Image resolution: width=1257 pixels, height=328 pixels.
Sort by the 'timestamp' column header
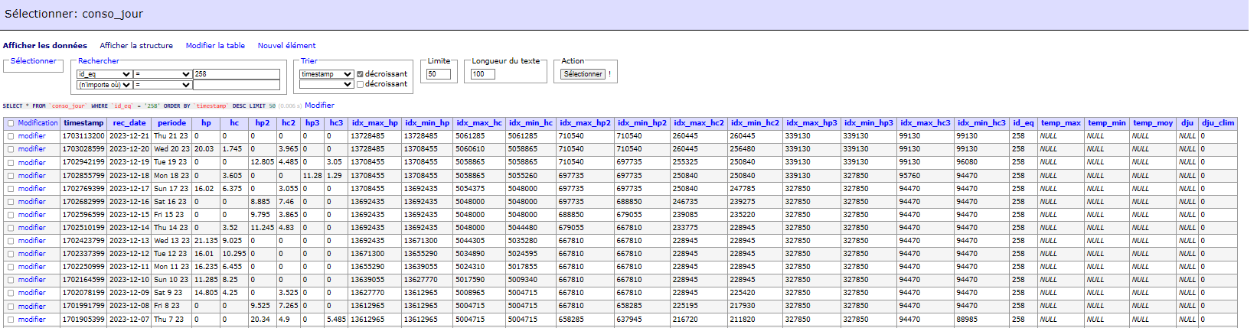(x=83, y=123)
